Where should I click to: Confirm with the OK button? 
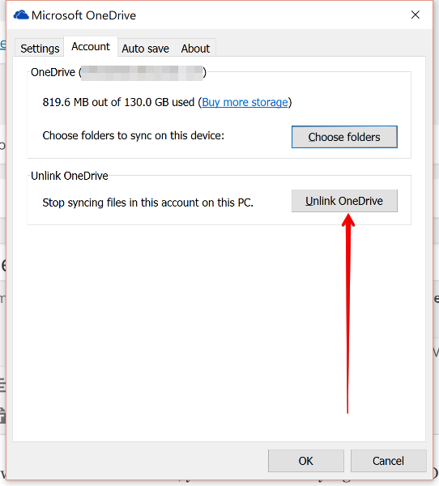click(306, 461)
